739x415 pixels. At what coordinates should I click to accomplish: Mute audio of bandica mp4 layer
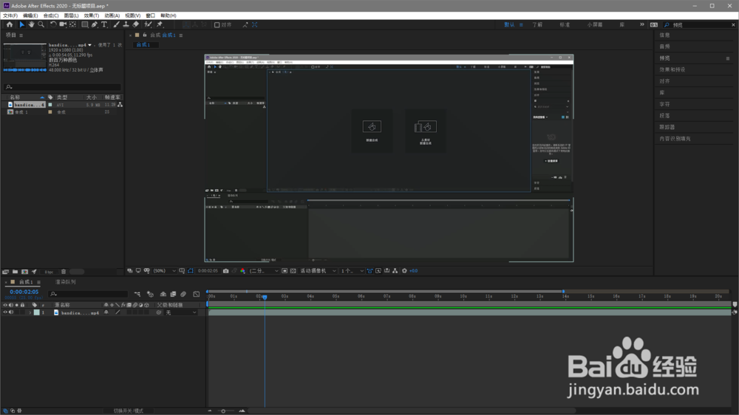point(11,312)
